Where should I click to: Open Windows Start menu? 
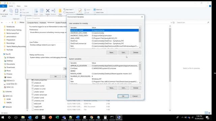coord(3,117)
